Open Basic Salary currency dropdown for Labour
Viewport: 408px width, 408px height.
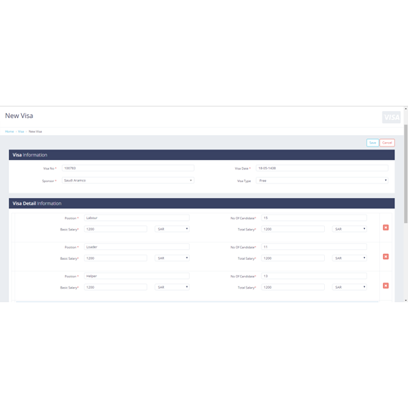pyautogui.click(x=172, y=229)
